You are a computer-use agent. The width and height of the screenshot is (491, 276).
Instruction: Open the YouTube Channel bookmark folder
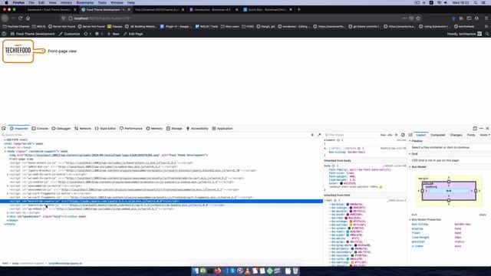15,27
